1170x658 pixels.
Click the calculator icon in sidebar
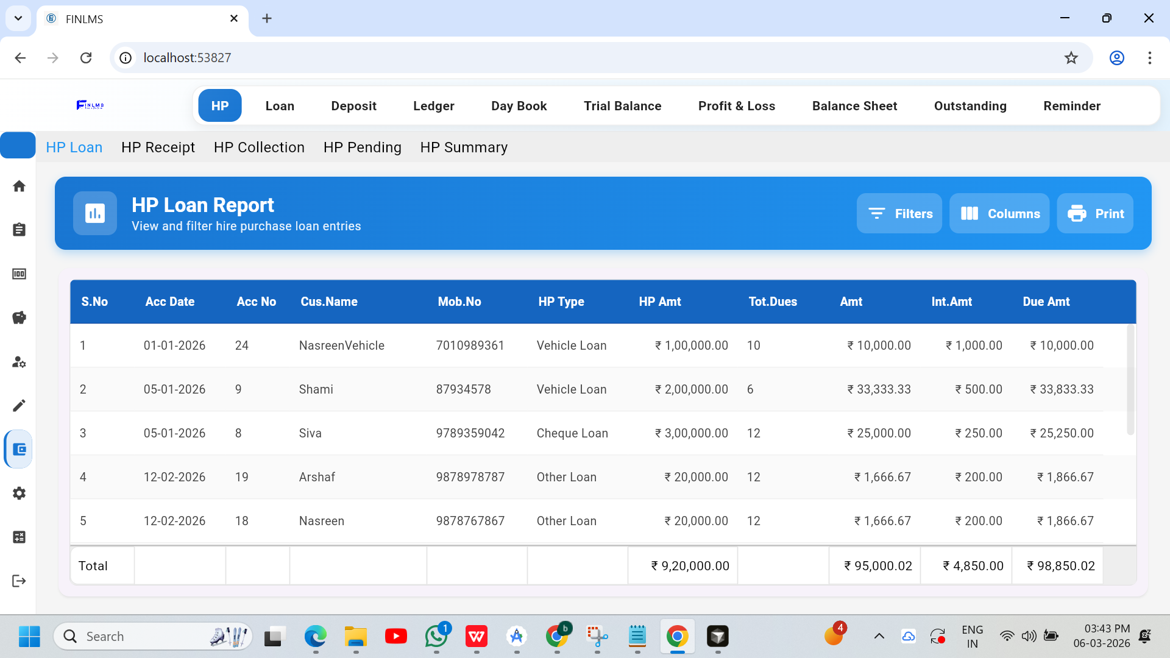(x=19, y=537)
